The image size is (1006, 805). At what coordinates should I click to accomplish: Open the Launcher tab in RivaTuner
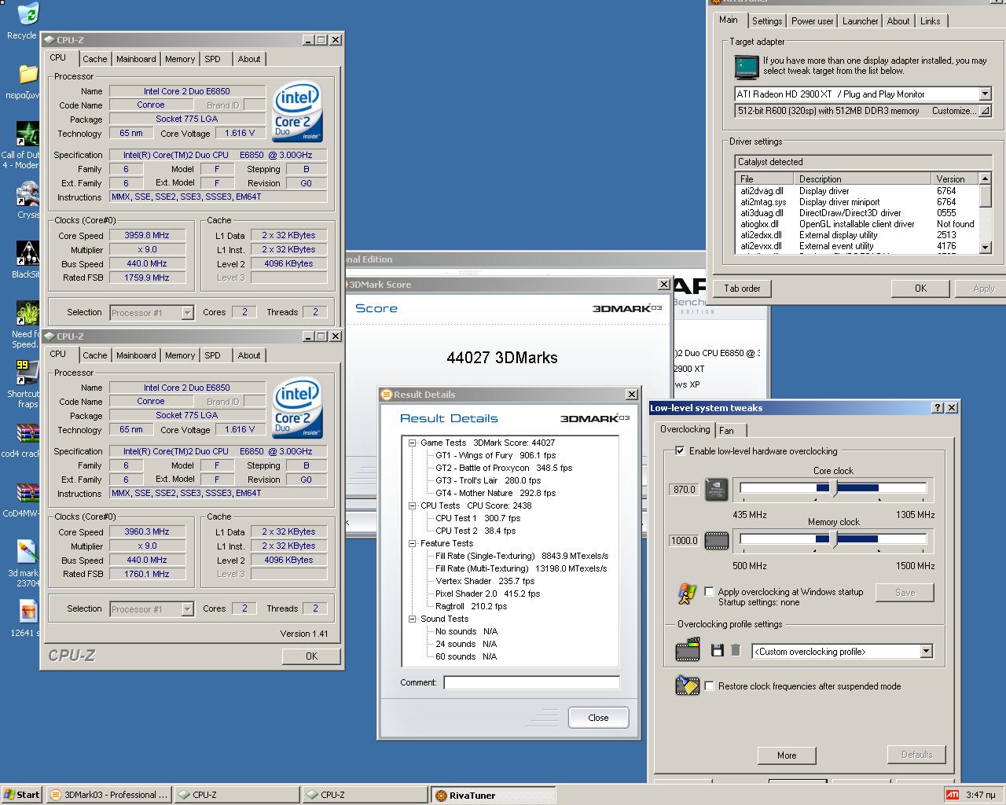coord(861,21)
